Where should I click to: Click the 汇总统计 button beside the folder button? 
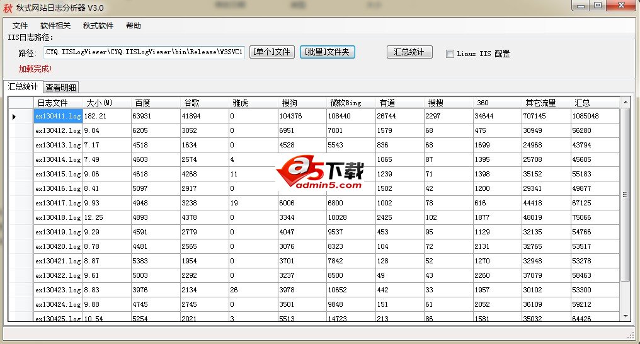point(409,52)
